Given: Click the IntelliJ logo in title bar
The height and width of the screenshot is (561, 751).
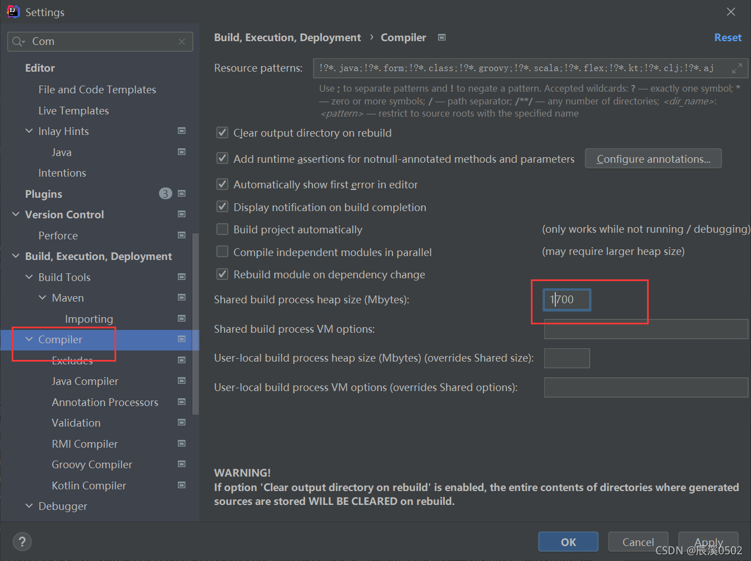Looking at the screenshot, I should point(13,12).
